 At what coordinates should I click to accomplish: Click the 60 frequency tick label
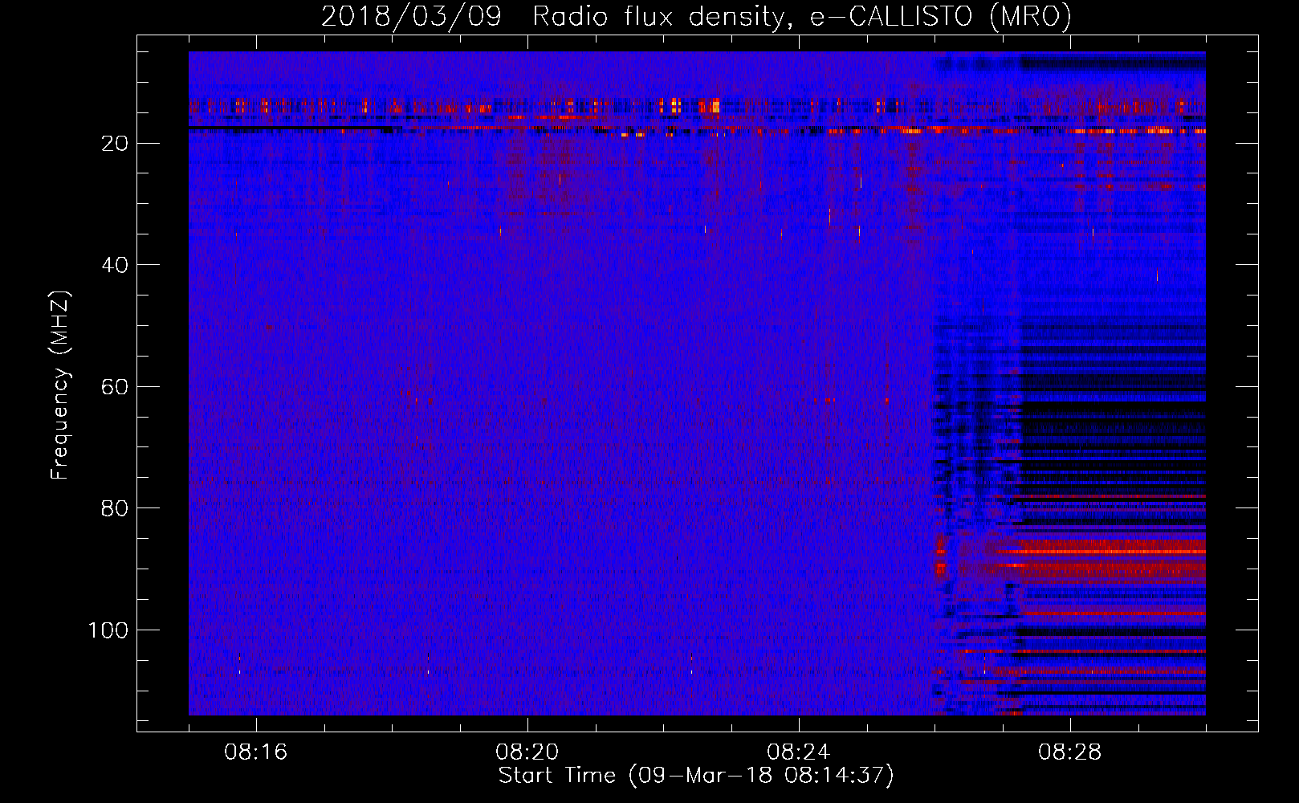(115, 386)
